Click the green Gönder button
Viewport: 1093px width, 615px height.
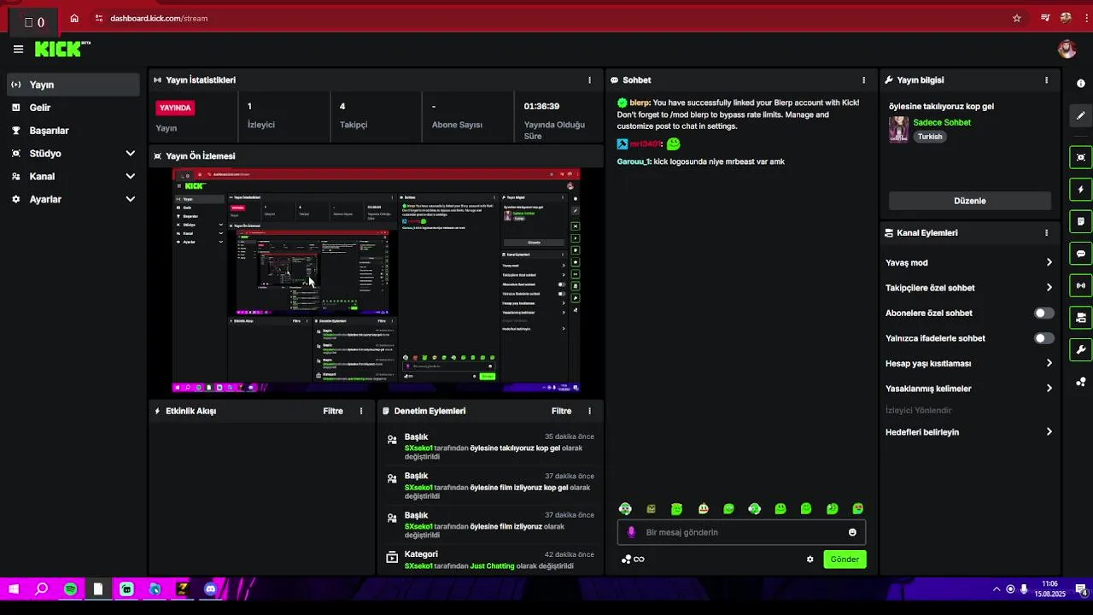(x=845, y=559)
